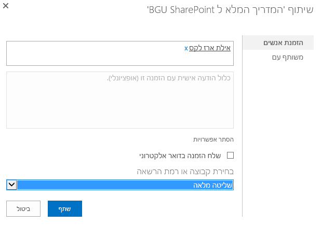321x225 pixels.
Task: Open the שליטה מלאה permission level combo box
Action: [120, 185]
